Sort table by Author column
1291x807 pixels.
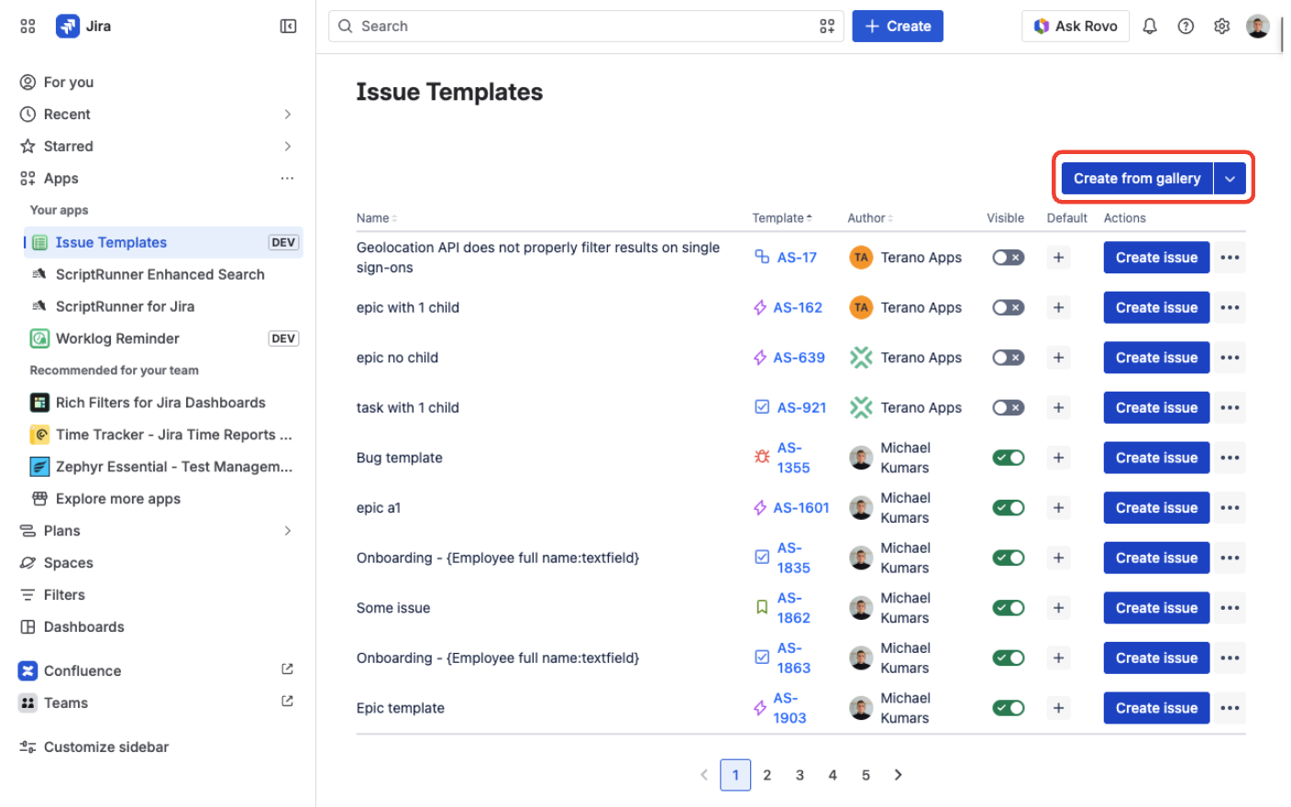(870, 218)
